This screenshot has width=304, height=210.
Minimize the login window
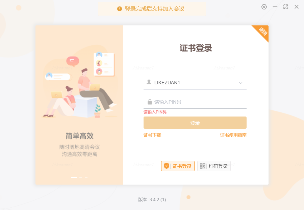click(x=275, y=7)
